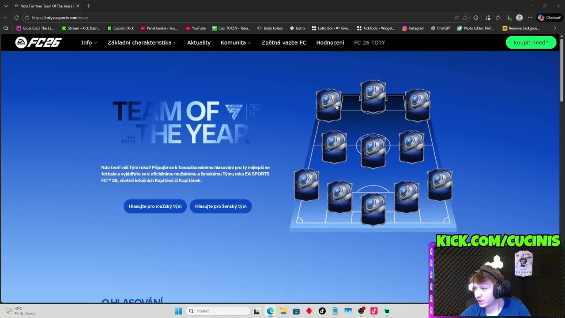Viewport: 565px width, 318px height.
Task: Click the EA Sports FC26 logo
Action: pos(38,42)
